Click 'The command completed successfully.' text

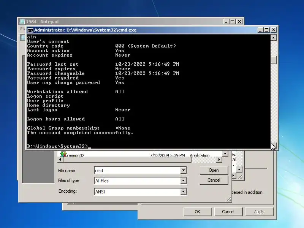coord(80,133)
